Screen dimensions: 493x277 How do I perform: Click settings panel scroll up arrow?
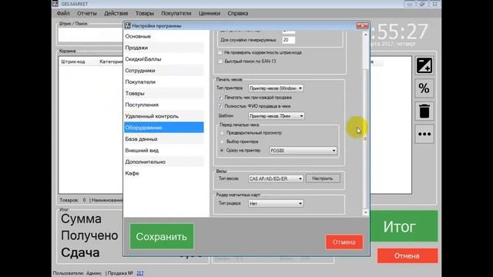(365, 34)
